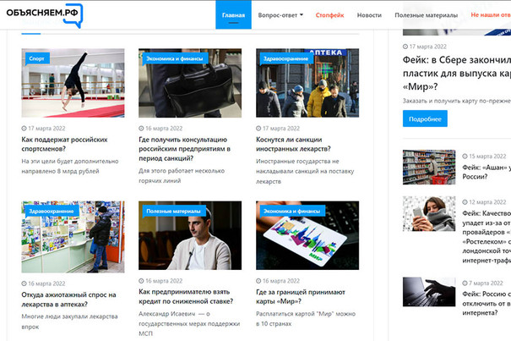This screenshot has width=511, height=341.
Task: Click text 'Расплатиться картой "Мир" можно в 10 странах'
Action: pos(306,318)
